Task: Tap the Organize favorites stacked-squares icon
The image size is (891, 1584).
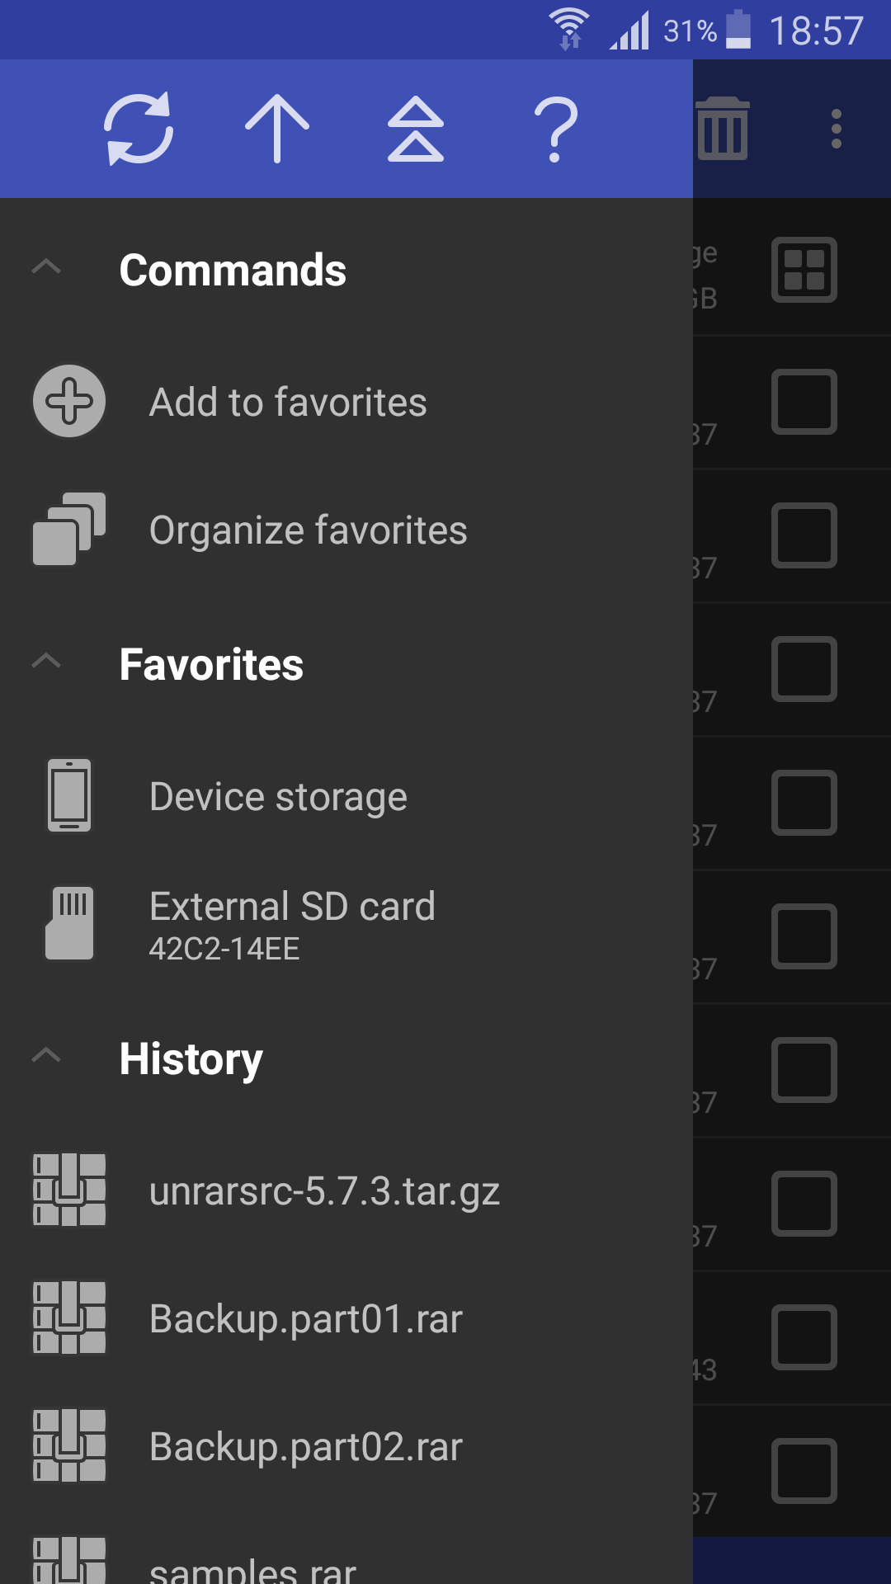Action: tap(69, 530)
